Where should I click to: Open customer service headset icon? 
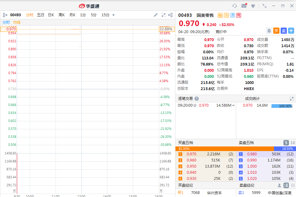(x=235, y=6)
